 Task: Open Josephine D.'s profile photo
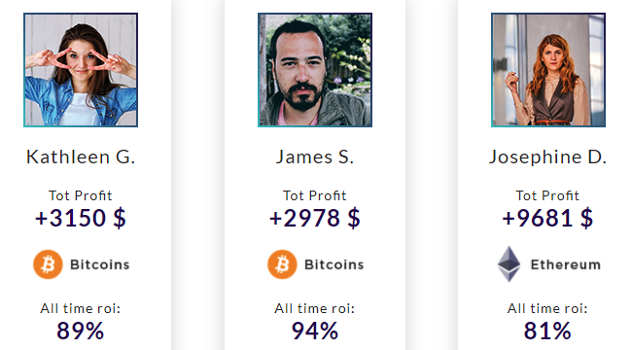tap(548, 70)
